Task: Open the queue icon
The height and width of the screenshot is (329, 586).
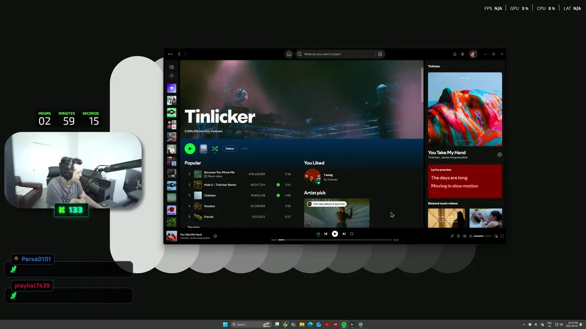Action: pos(458,236)
